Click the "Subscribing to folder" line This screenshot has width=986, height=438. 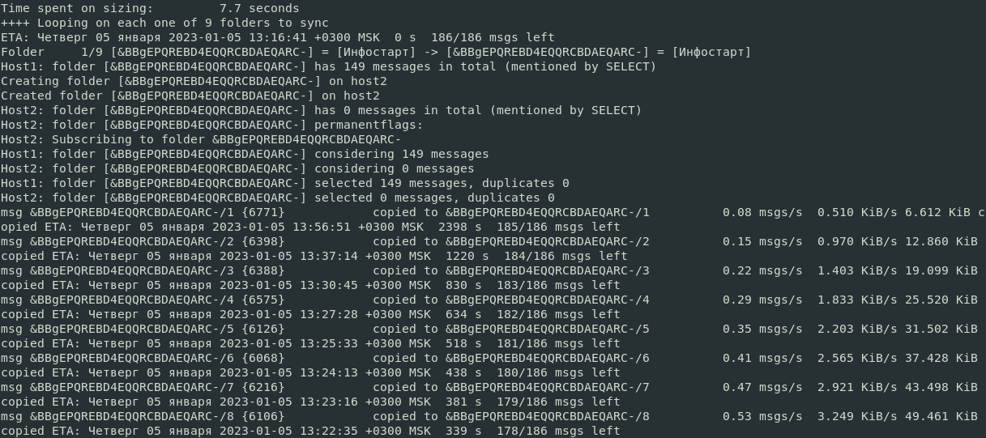coord(201,139)
